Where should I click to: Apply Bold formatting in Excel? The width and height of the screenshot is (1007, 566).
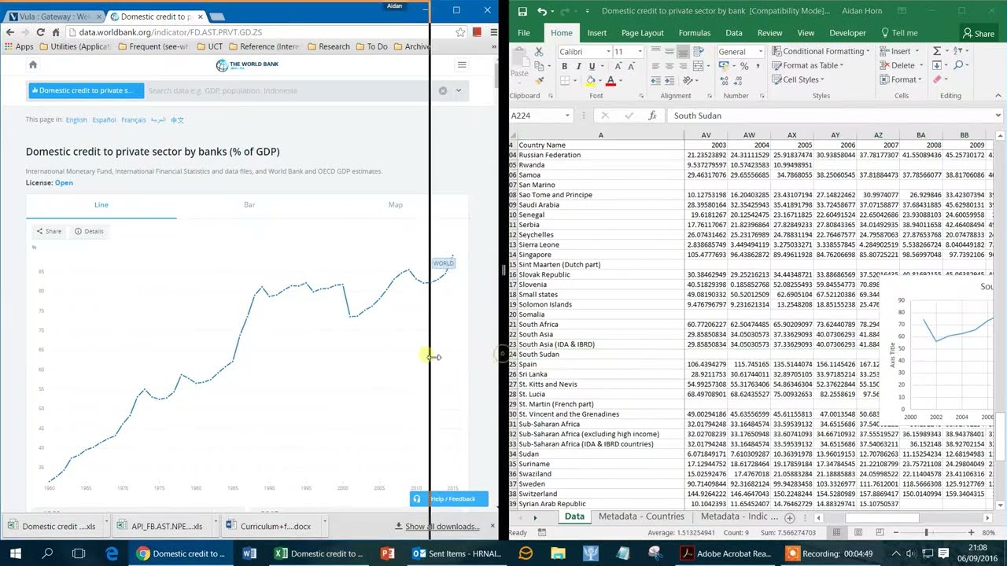[564, 66]
